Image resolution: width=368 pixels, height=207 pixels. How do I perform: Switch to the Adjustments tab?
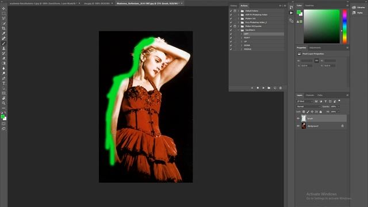click(x=315, y=48)
